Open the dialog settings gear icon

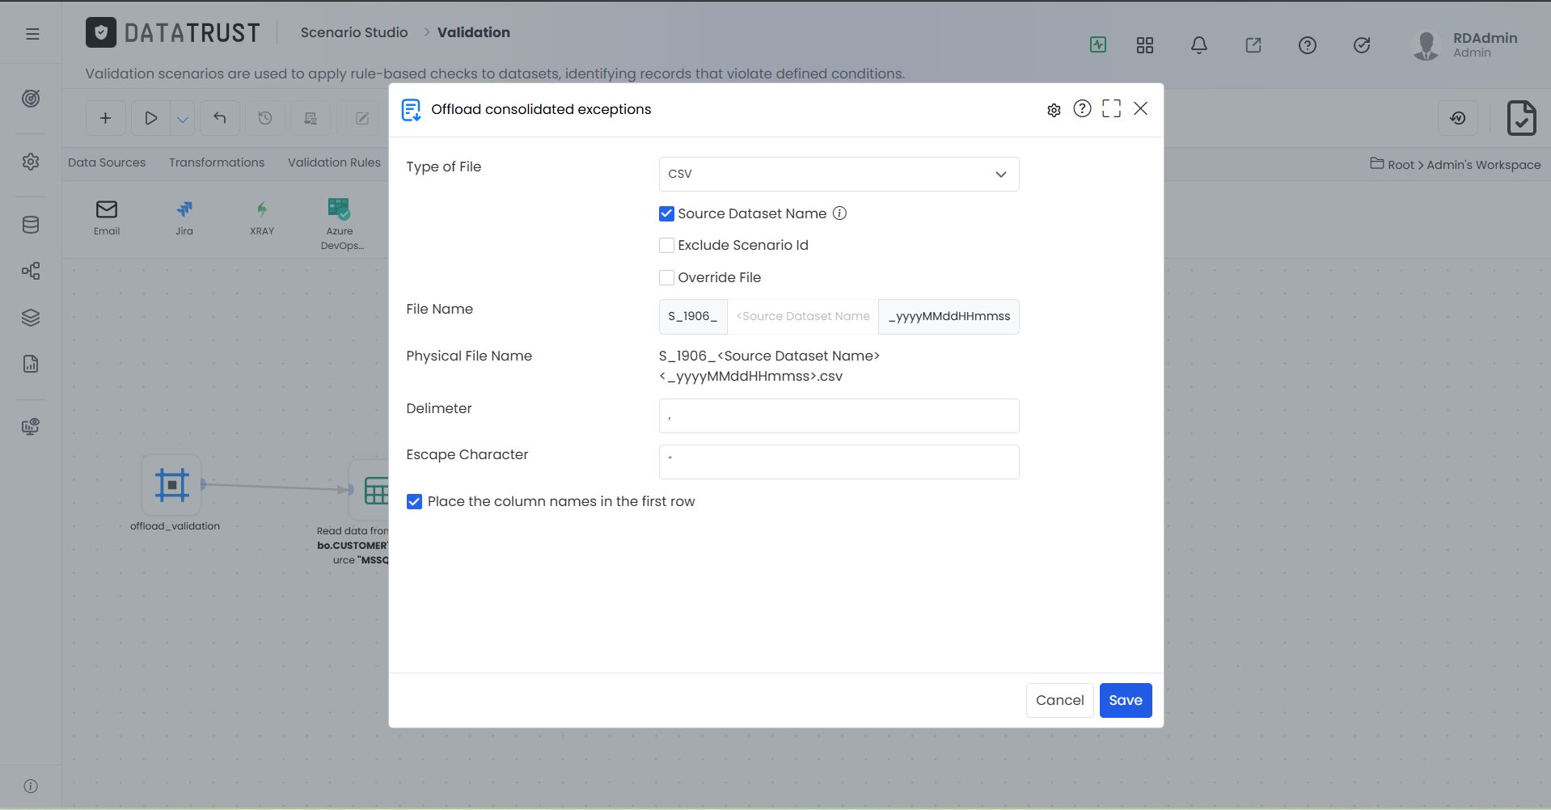[x=1054, y=110]
